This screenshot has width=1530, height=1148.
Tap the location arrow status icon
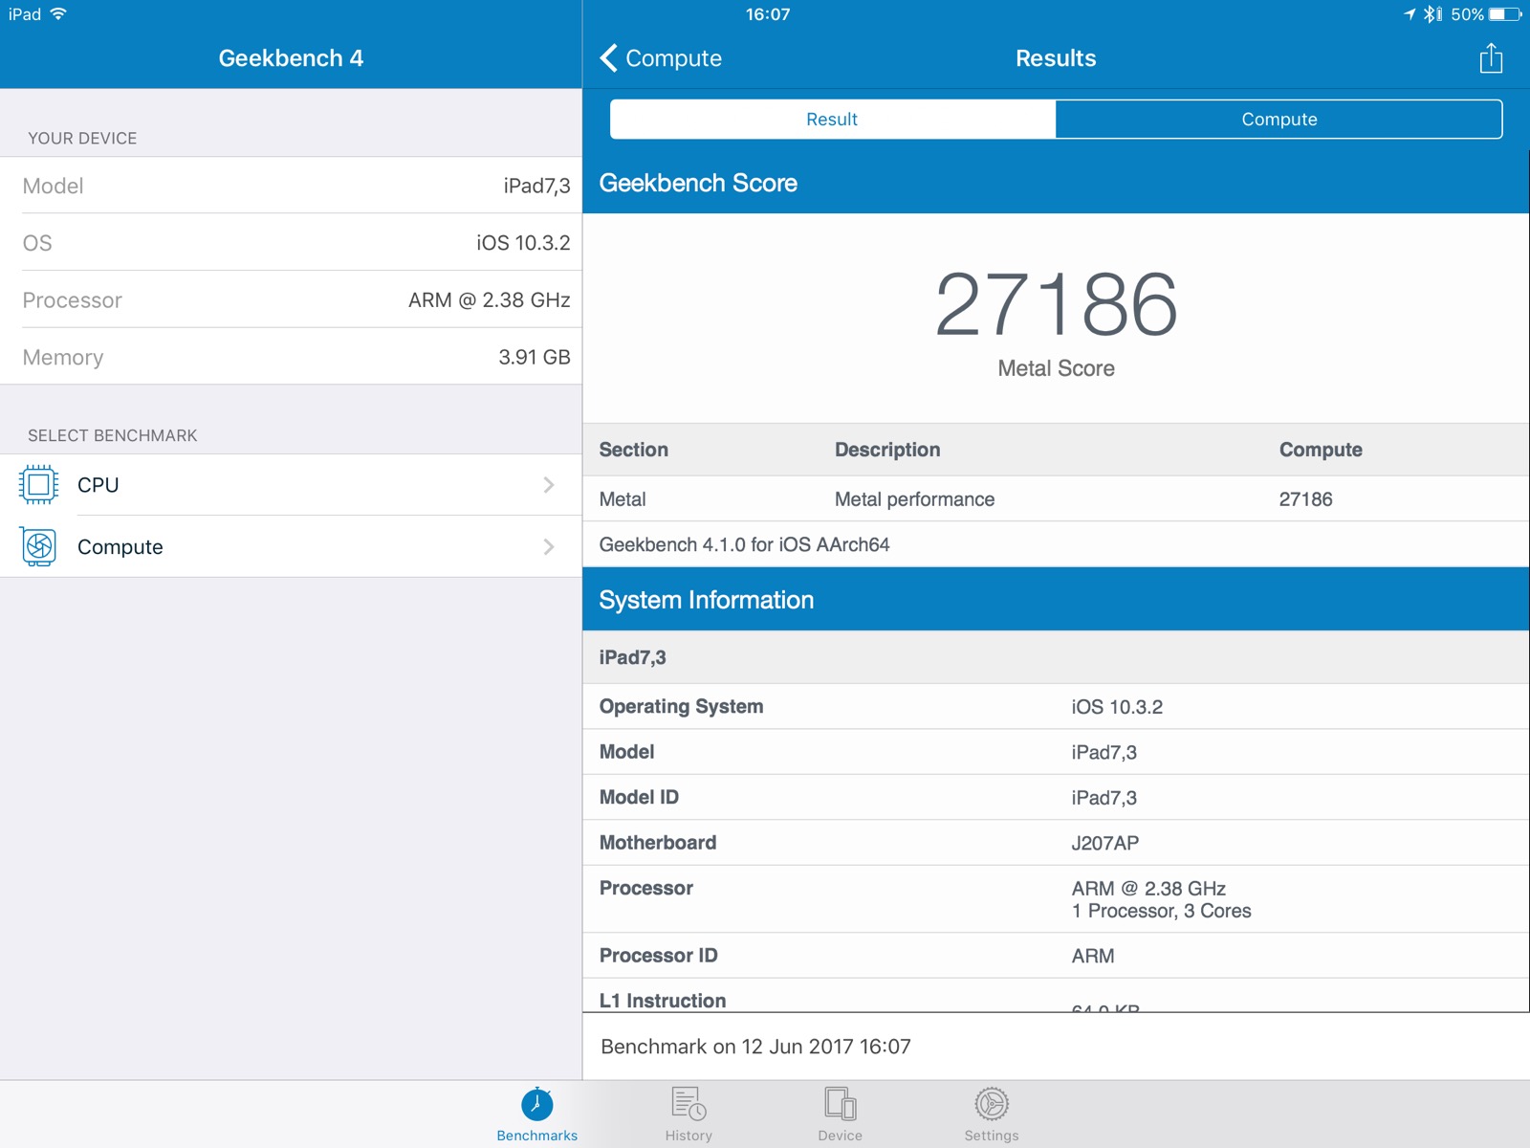[1410, 14]
